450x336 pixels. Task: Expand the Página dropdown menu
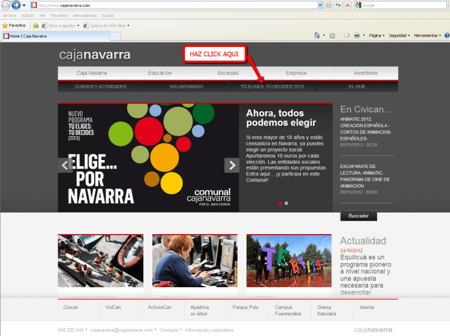377,35
